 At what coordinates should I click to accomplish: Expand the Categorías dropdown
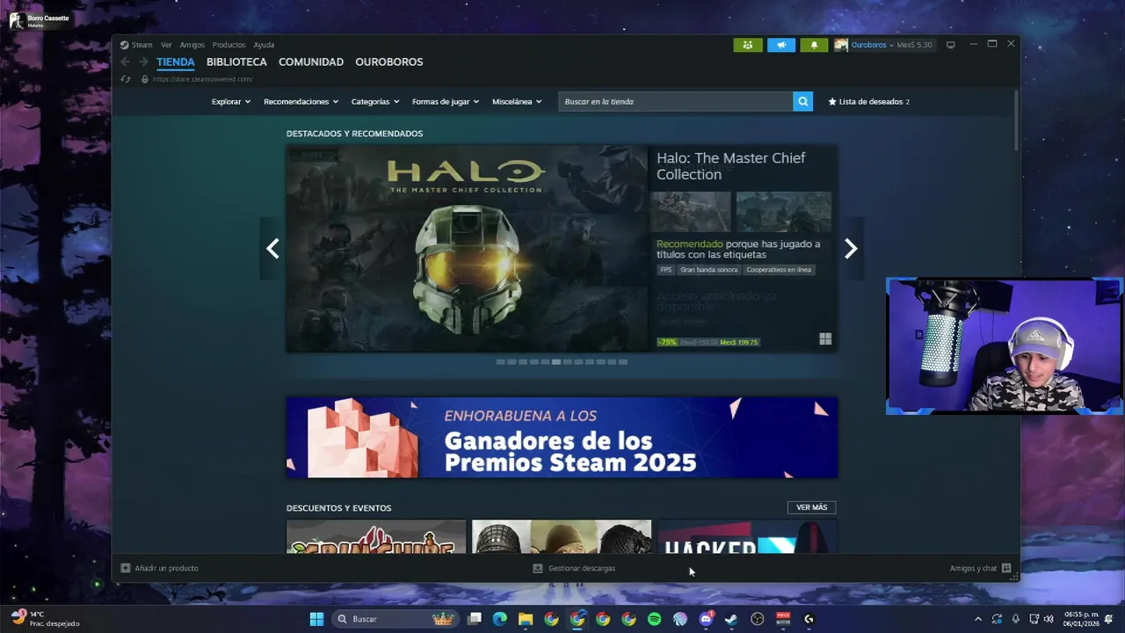click(375, 101)
